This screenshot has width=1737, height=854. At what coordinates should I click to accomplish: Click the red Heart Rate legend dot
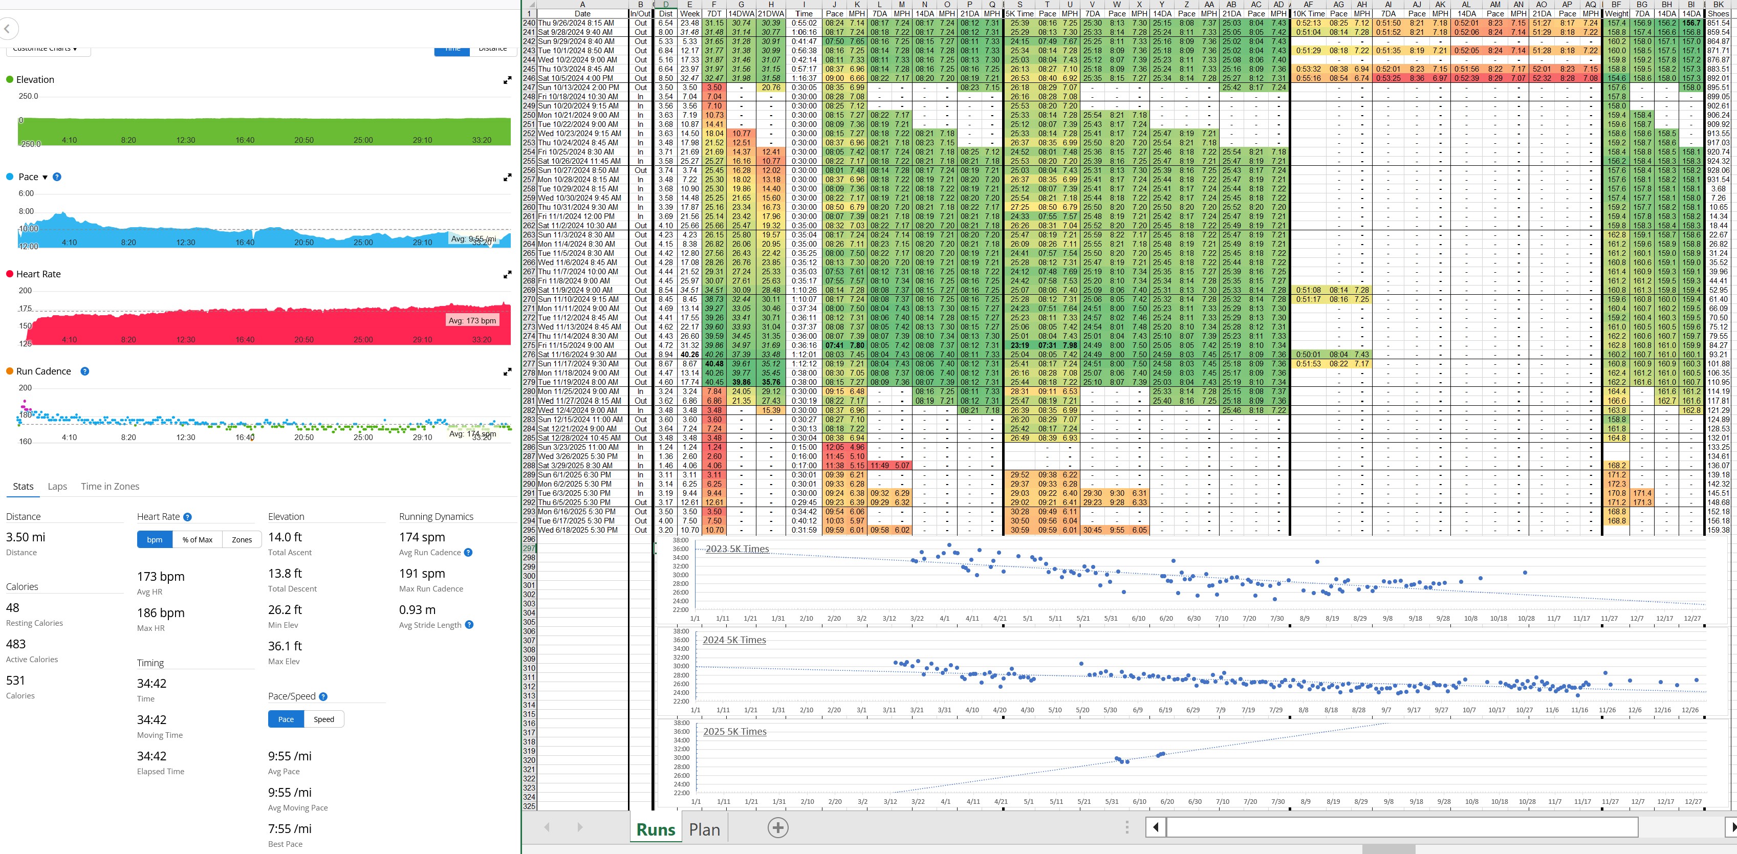[x=9, y=274]
